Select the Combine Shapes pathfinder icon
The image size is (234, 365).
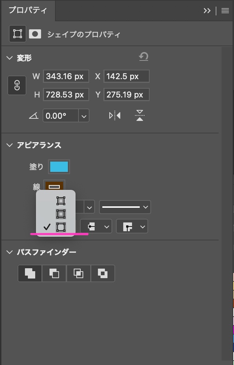point(29,273)
